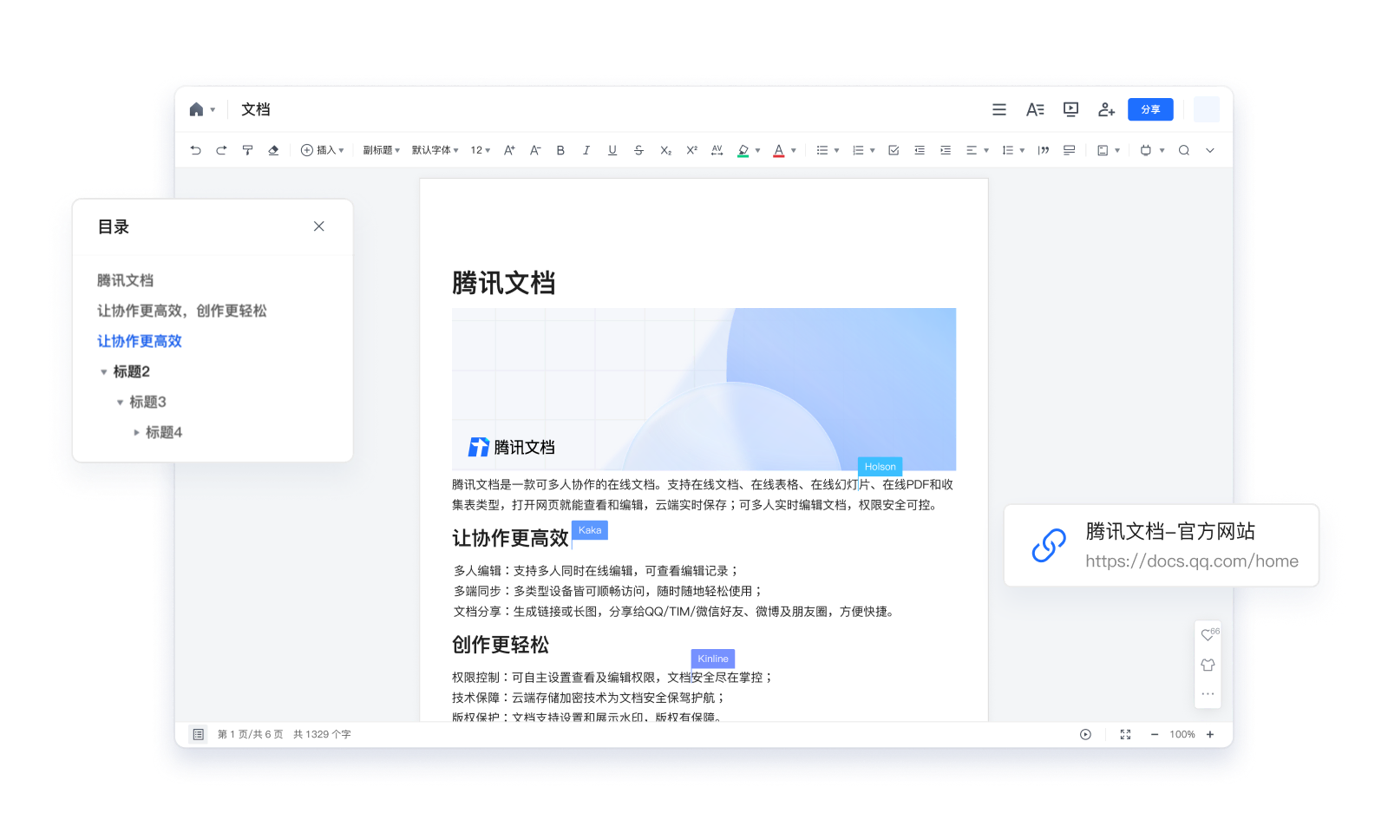Click the play icon in status bar
Viewport: 1388px width, 833px height.
[x=1085, y=734]
